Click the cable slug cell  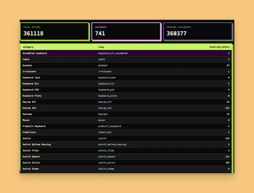point(102,59)
